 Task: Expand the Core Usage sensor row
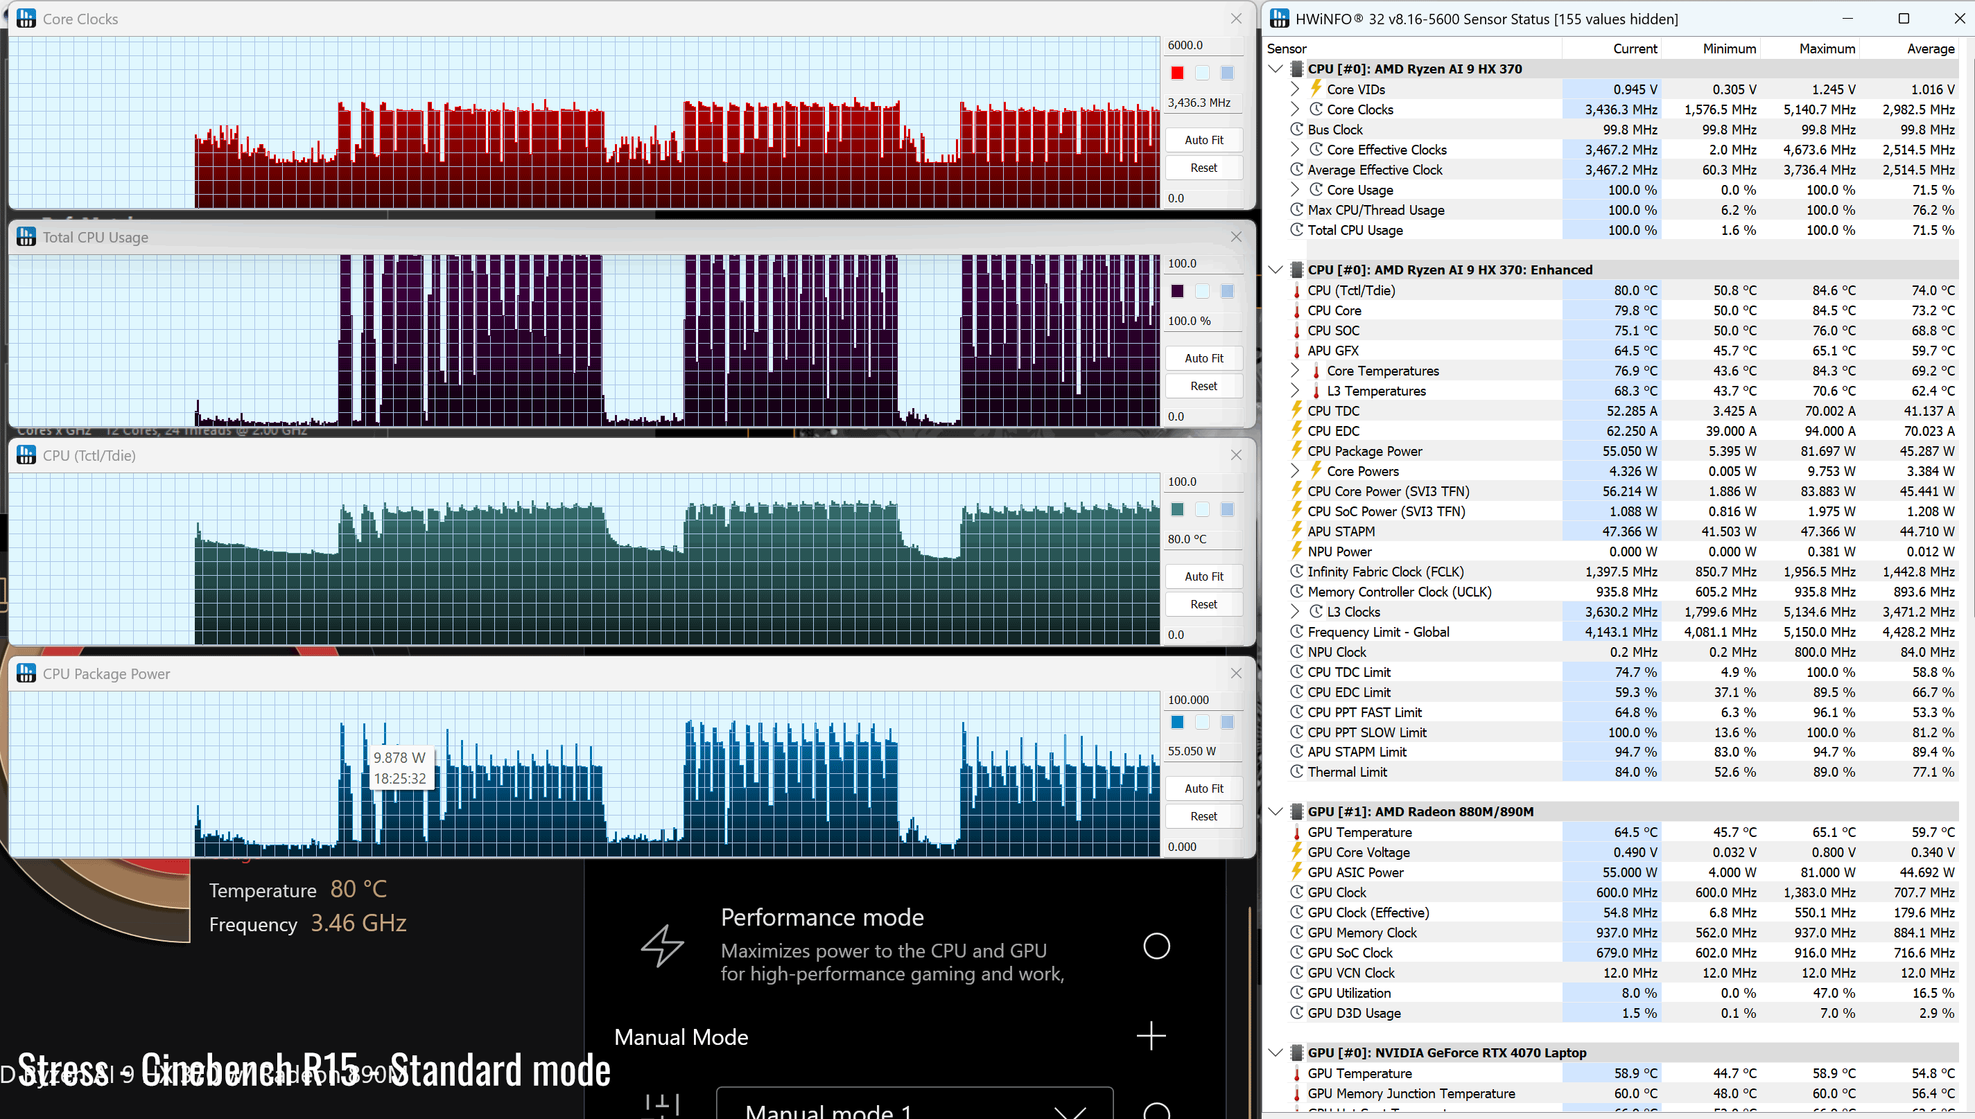[1295, 190]
